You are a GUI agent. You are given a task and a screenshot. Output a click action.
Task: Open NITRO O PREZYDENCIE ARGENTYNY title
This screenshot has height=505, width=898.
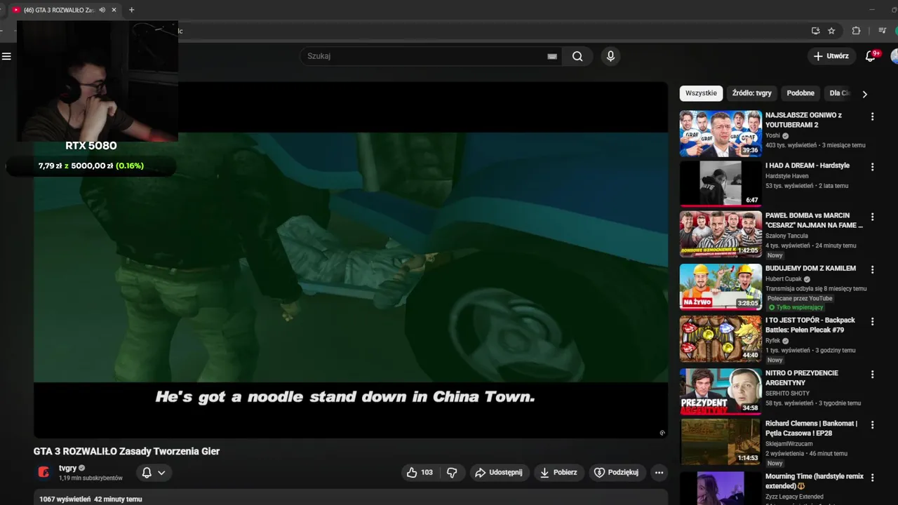802,377
